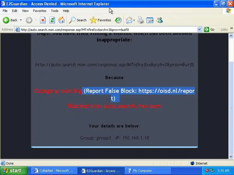
Task: Click the page icon in the Address bar
Action: pos(18,29)
